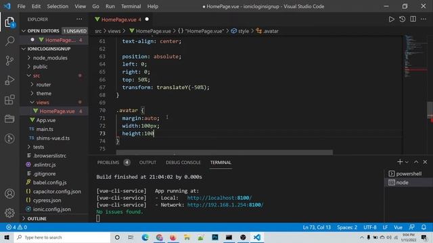
Task: Open editor More Actions ellipsis
Action: pyautogui.click(x=424, y=19)
